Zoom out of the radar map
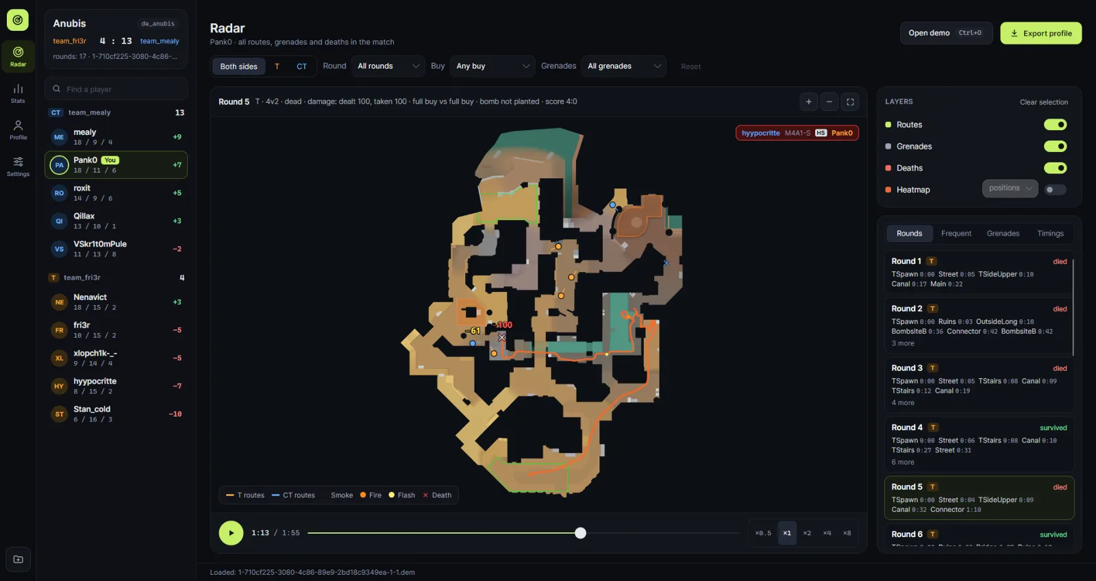Screen dimensions: 1096x581 [x=829, y=101]
